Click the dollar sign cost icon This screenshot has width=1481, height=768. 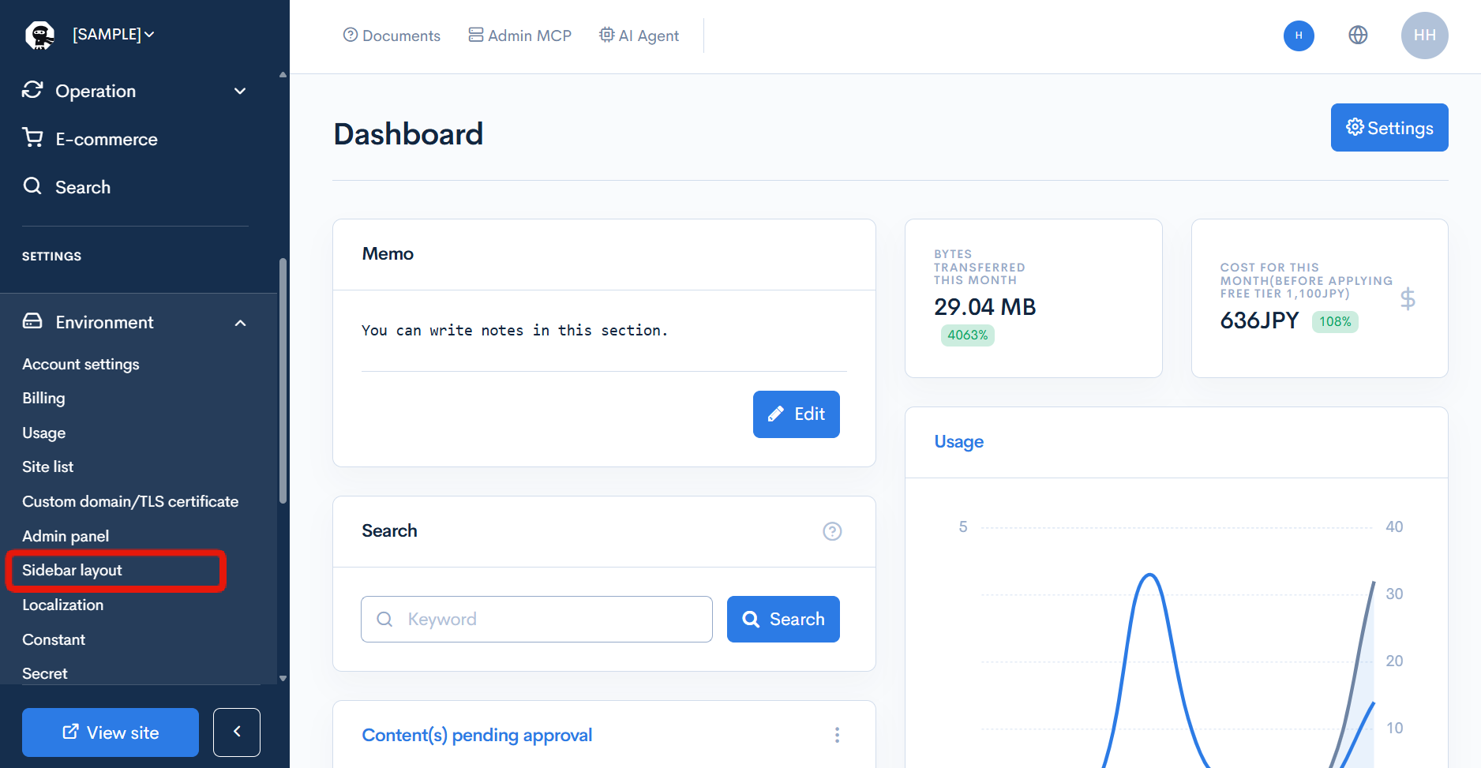click(1408, 299)
